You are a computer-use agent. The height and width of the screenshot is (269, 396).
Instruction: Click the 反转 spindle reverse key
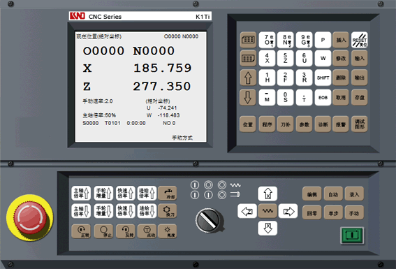(x=126, y=231)
